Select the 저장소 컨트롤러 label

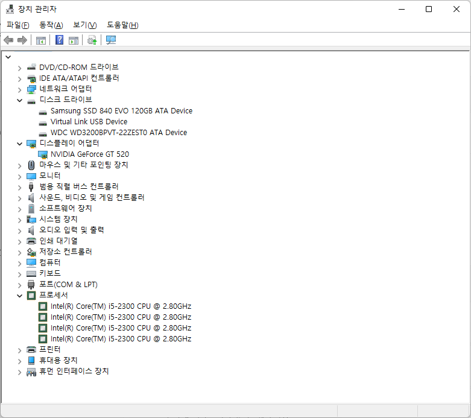click(66, 252)
